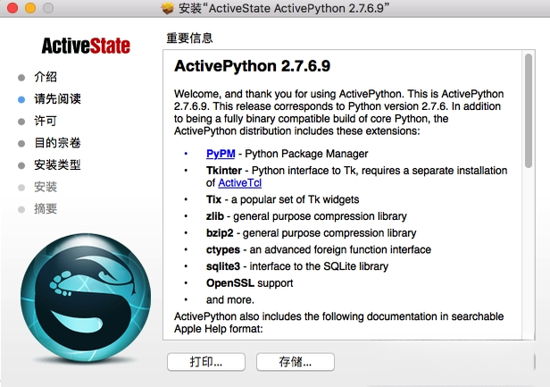
Task: Click the gray bullet beside 安装类型
Action: click(21, 165)
